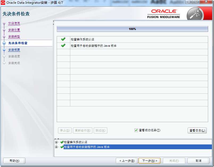
Task: Proceed with 下一步(N) button
Action: tap(150, 161)
